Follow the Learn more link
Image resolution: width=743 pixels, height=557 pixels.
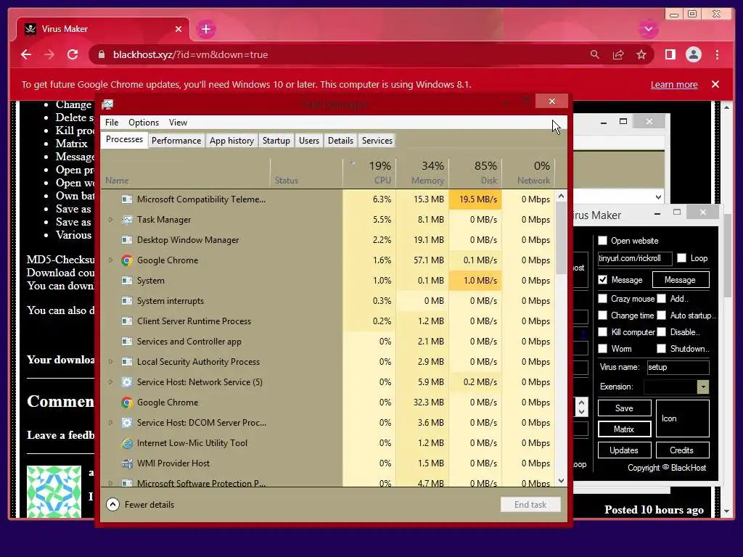point(674,85)
